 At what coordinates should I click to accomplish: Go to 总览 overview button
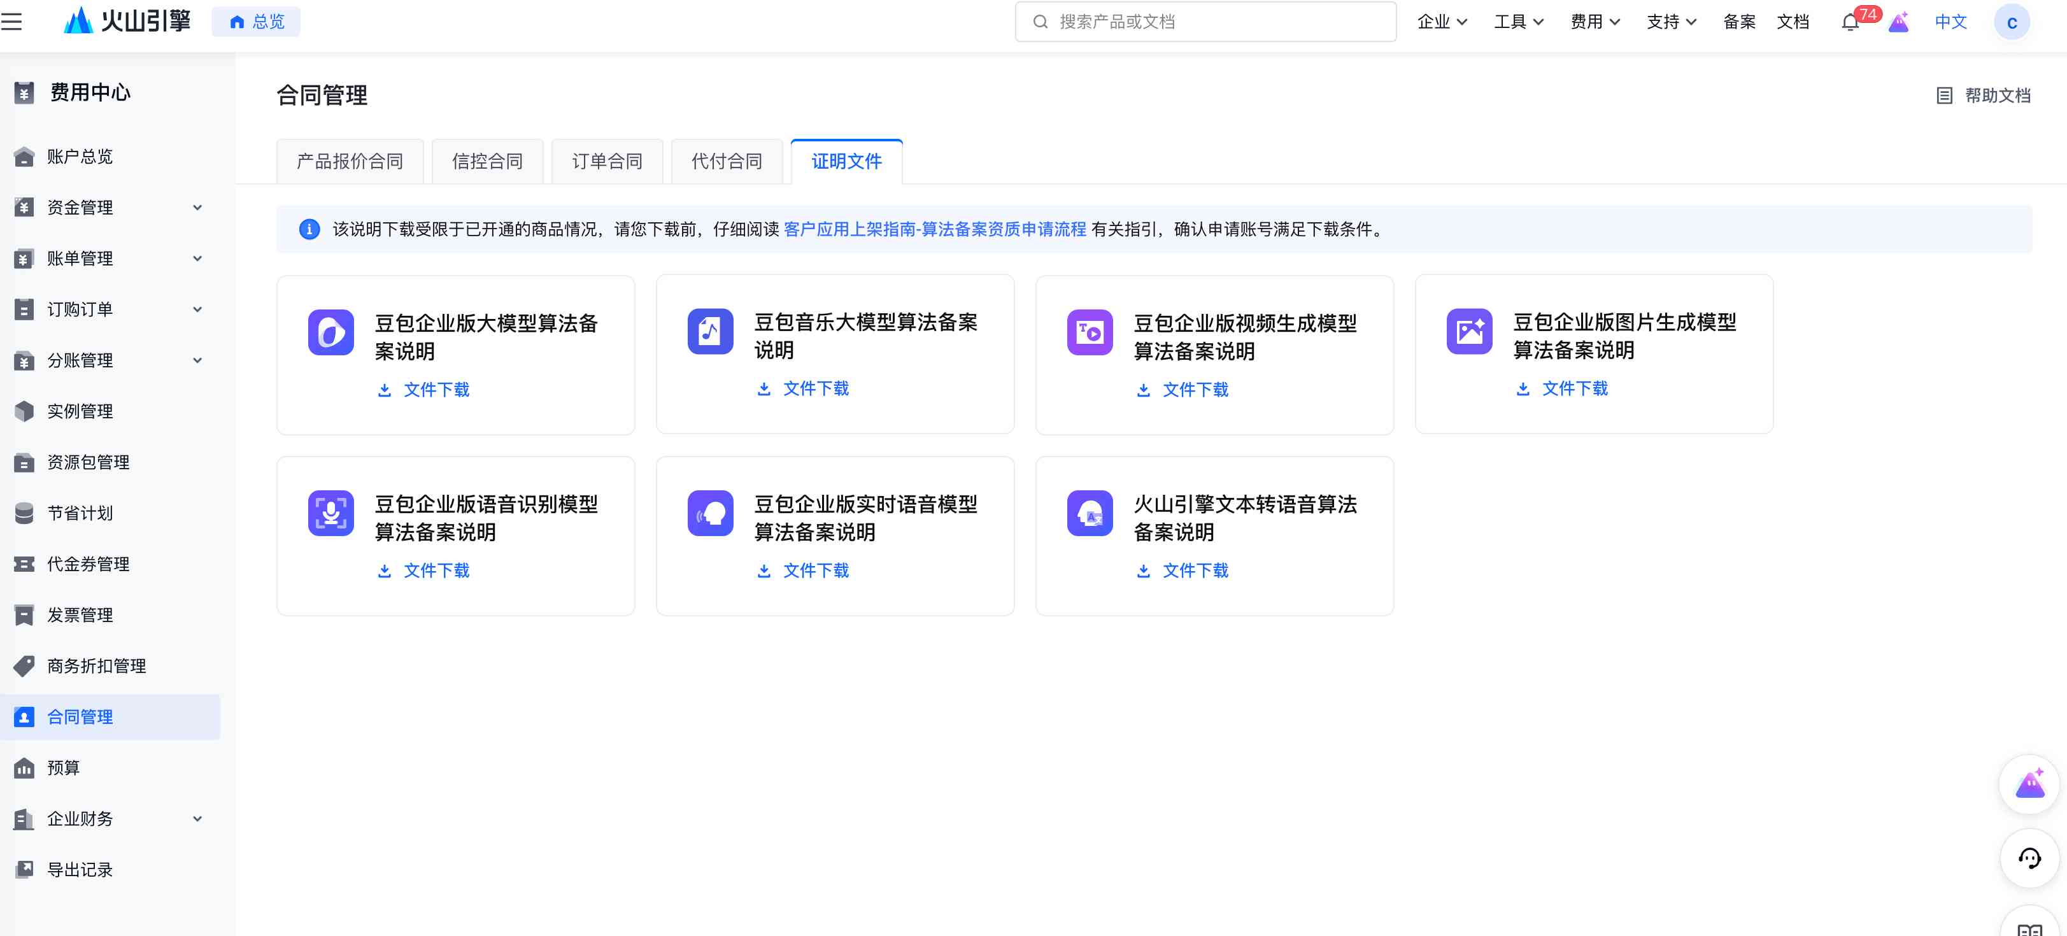tap(256, 22)
